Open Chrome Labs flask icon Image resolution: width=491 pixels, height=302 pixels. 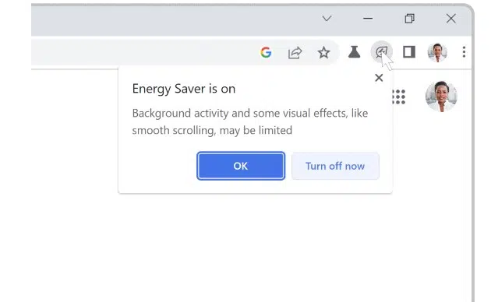tap(354, 52)
